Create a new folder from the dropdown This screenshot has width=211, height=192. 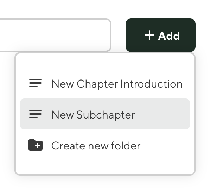point(96,146)
